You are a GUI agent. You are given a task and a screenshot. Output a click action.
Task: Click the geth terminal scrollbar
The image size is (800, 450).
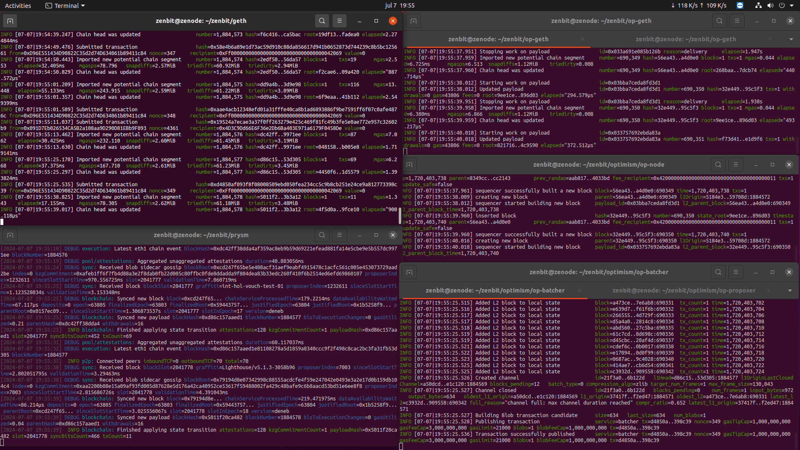pyautogui.click(x=400, y=215)
